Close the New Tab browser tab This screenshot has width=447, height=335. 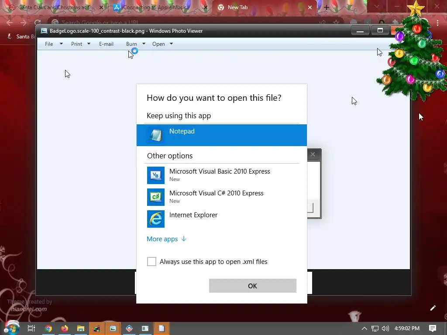310,7
